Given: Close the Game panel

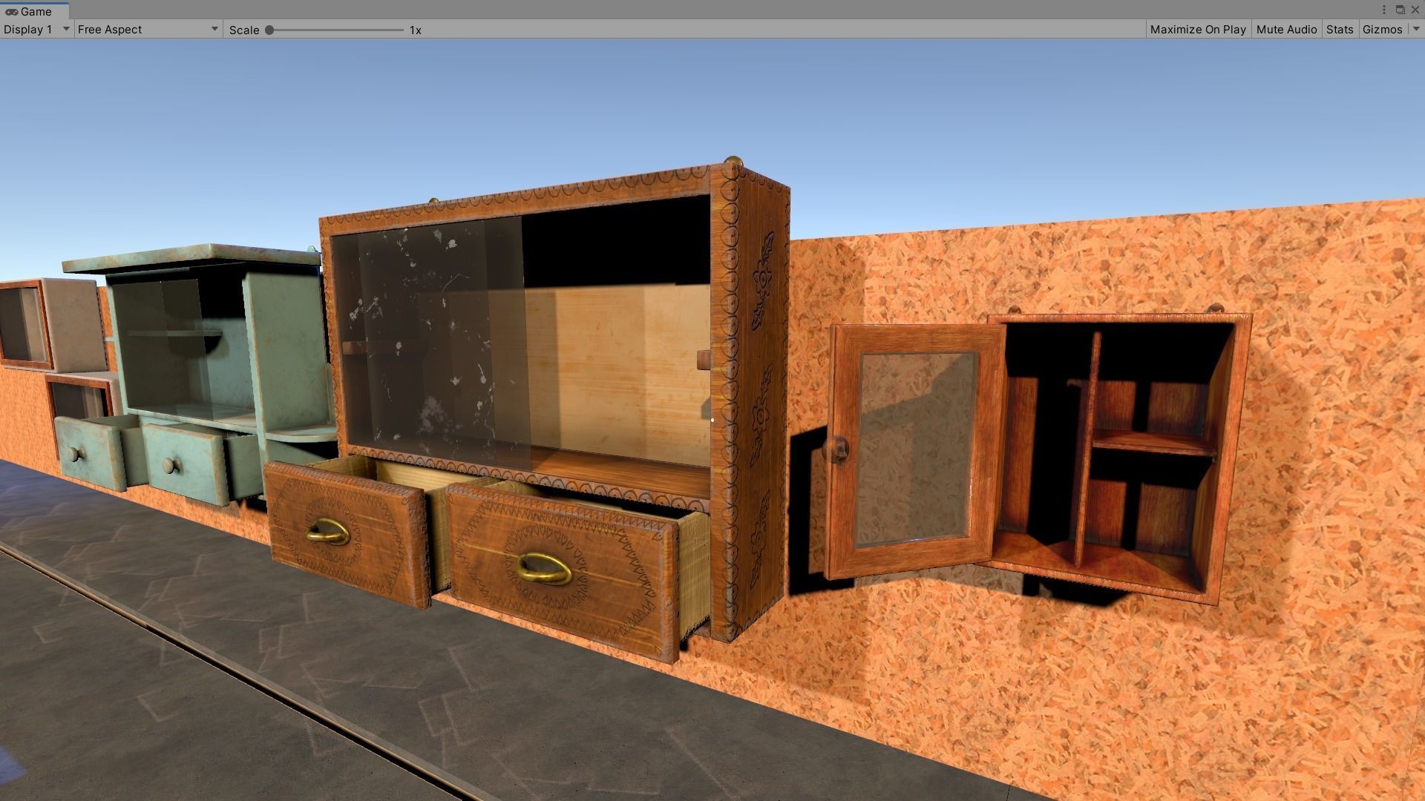Looking at the screenshot, I should (1415, 10).
